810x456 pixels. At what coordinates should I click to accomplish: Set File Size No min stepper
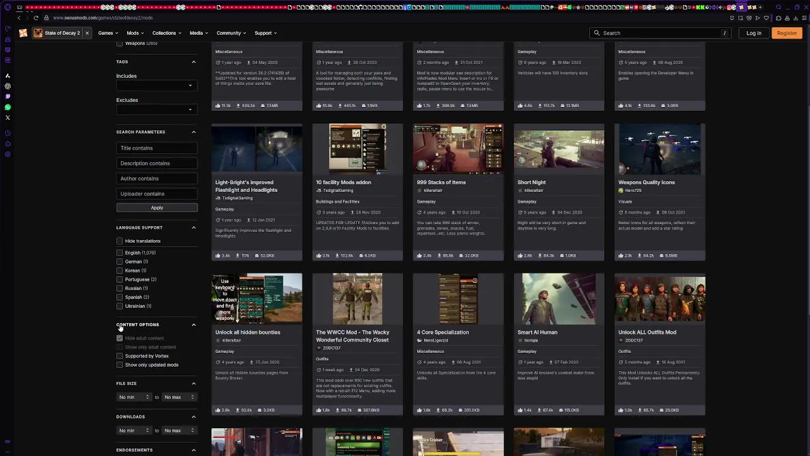134,397
